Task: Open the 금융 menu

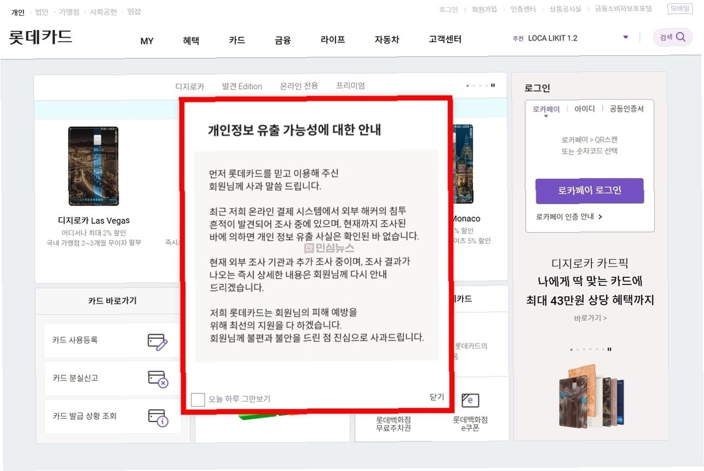Action: [x=283, y=40]
